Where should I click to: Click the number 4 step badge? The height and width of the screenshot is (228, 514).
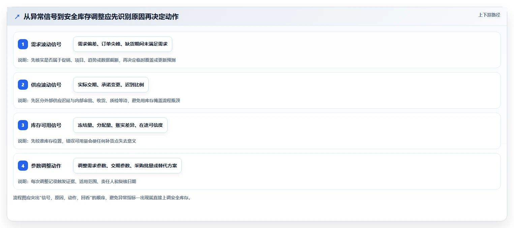click(x=23, y=166)
